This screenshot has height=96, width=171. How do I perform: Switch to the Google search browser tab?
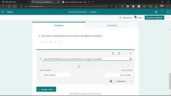click(x=75, y=2)
